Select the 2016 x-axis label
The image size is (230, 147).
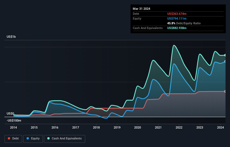[55, 127]
